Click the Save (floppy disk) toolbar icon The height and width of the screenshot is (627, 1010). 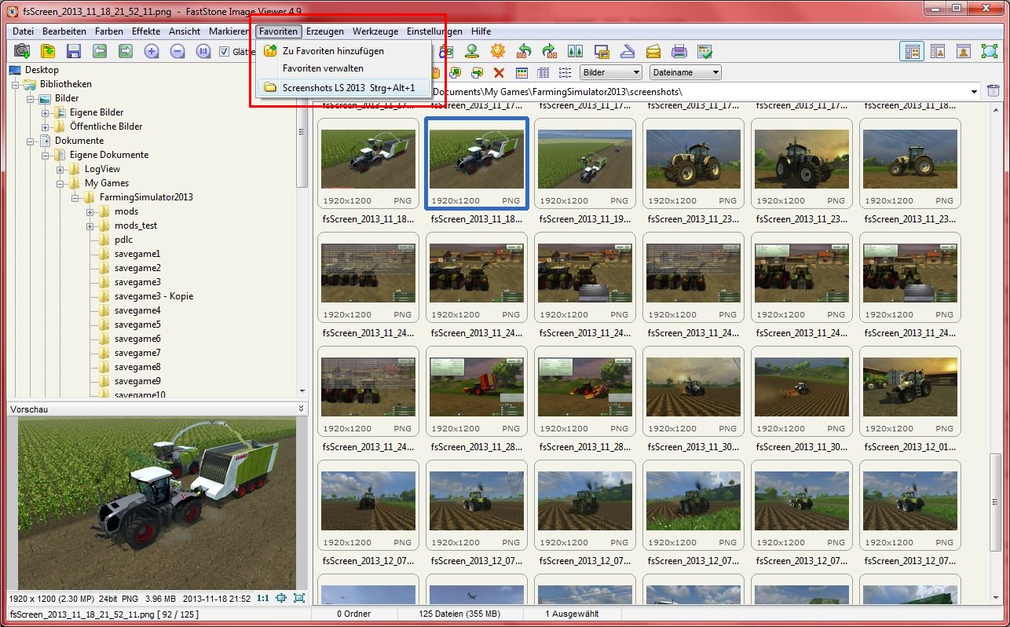(x=74, y=51)
